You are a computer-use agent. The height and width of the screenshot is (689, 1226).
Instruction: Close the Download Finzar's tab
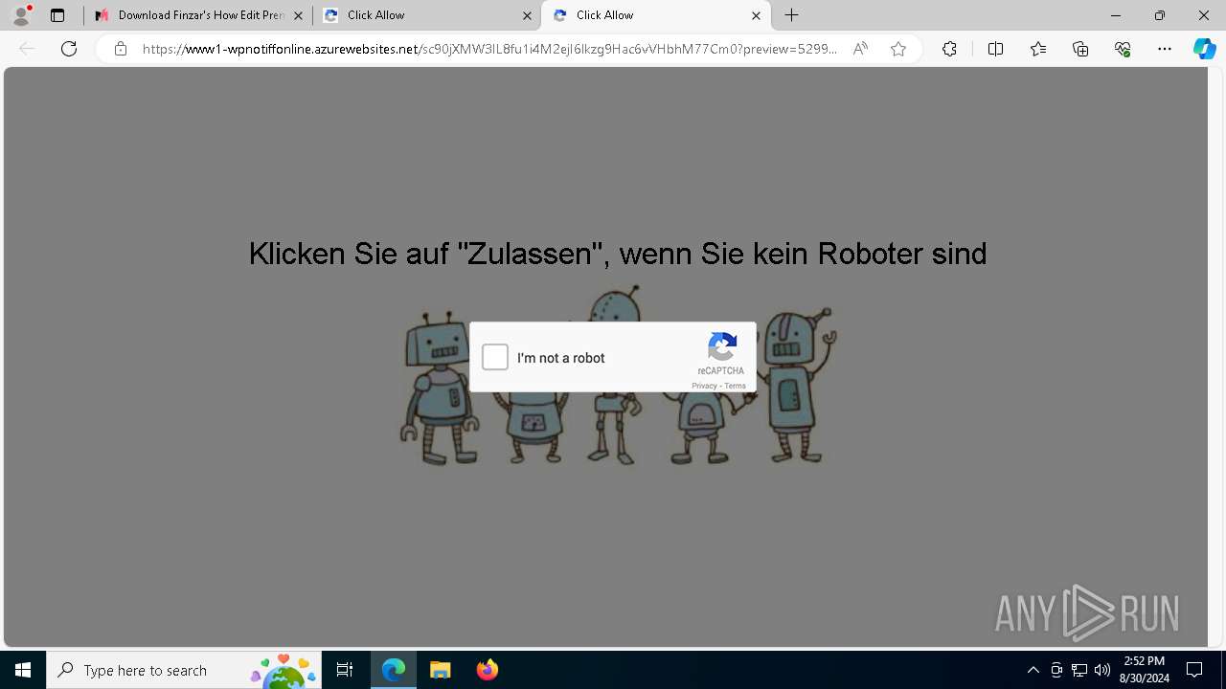tap(298, 15)
